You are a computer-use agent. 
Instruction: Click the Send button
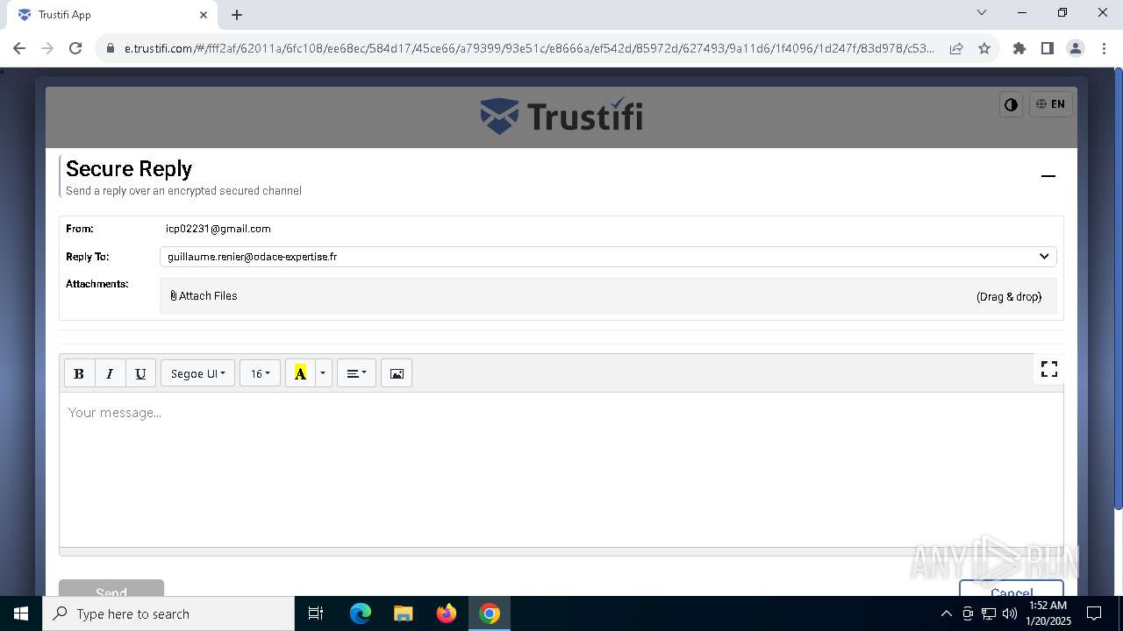(111, 589)
